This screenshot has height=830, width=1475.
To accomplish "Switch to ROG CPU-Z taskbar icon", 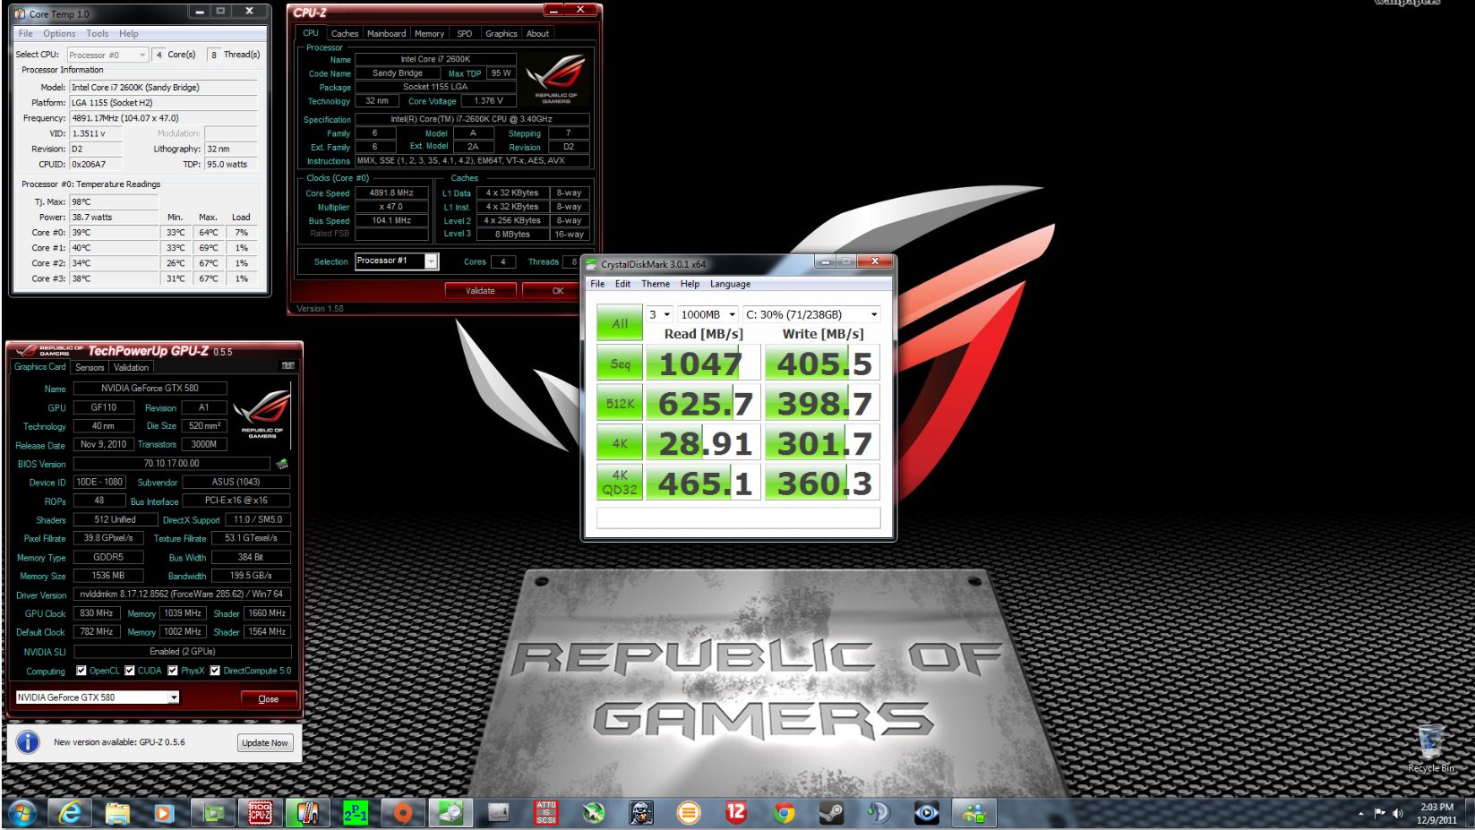I will (x=260, y=813).
